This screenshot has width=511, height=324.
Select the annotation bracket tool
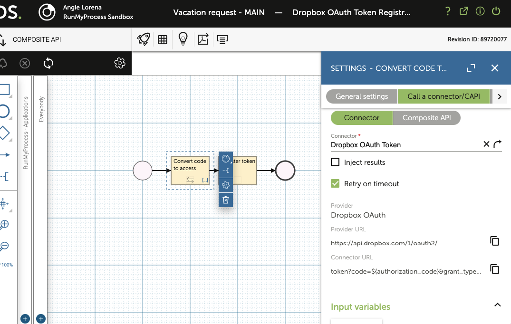(x=5, y=177)
